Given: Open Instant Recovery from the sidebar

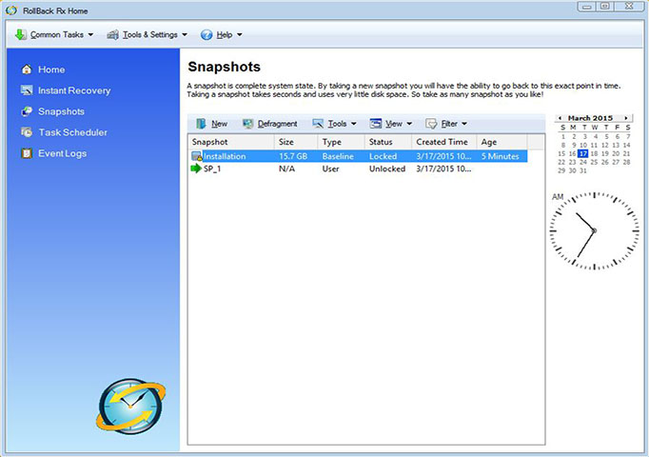Looking at the screenshot, I should 74,90.
